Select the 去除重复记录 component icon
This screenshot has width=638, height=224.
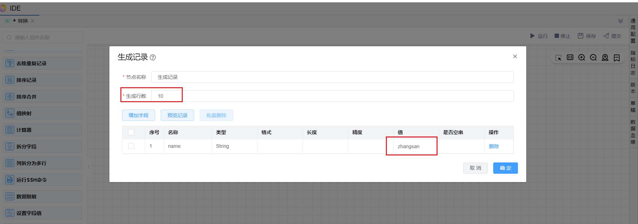pyautogui.click(x=10, y=63)
